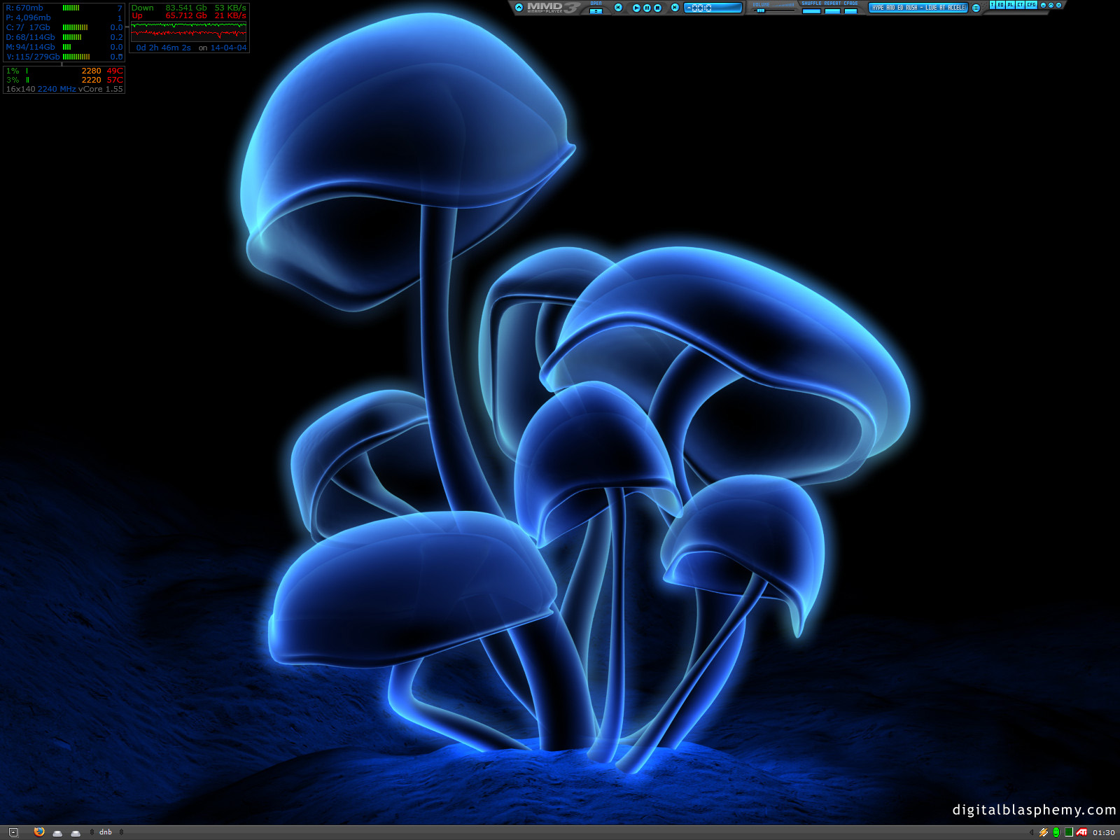The height and width of the screenshot is (840, 1120).
Task: Toggle Repeat mode
Action: coord(832,10)
